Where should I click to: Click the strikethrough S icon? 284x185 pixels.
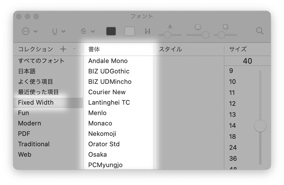83,31
